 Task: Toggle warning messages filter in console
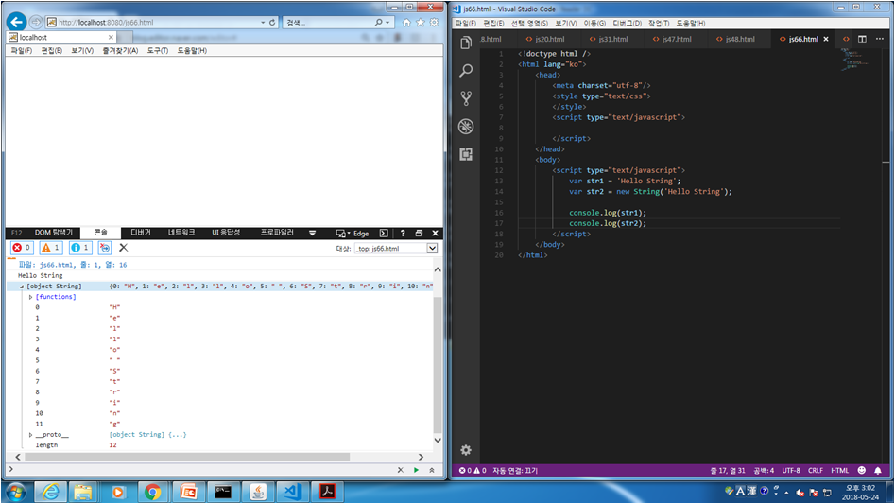51,248
